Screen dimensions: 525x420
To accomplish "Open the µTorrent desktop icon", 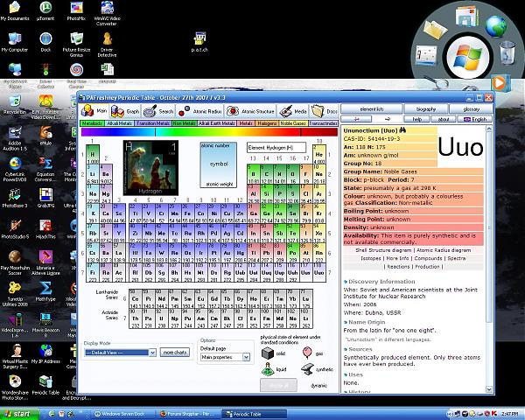I will tap(45, 11).
